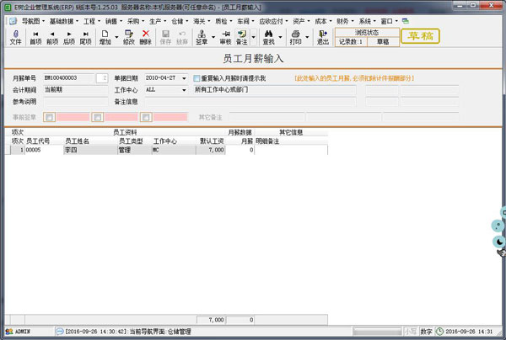Viewport: 506px width, 340px height.
Task: Open the 仓储 menu
Action: [180, 21]
